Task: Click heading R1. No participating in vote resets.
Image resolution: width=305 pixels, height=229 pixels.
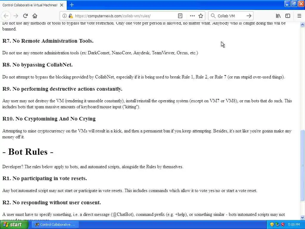Action: pos(45,178)
